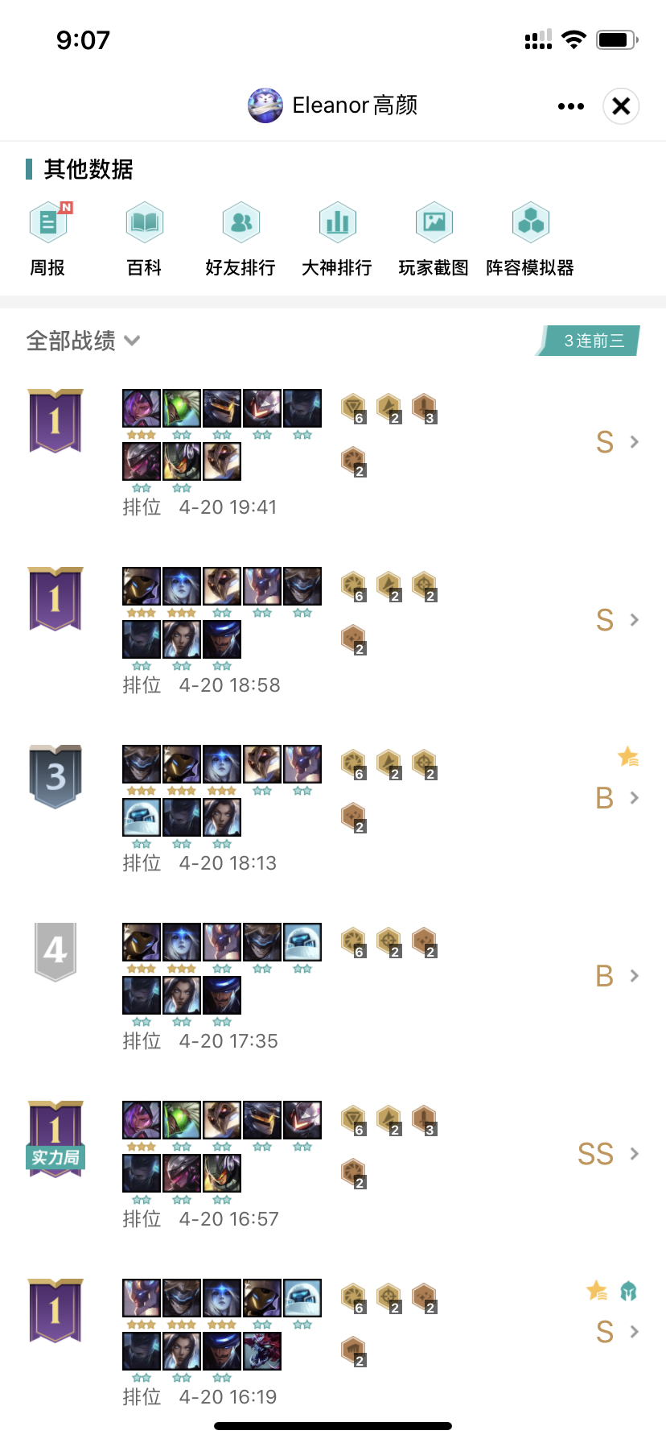
Task: Open the 大神排行 top players ranking icon
Action: [337, 222]
